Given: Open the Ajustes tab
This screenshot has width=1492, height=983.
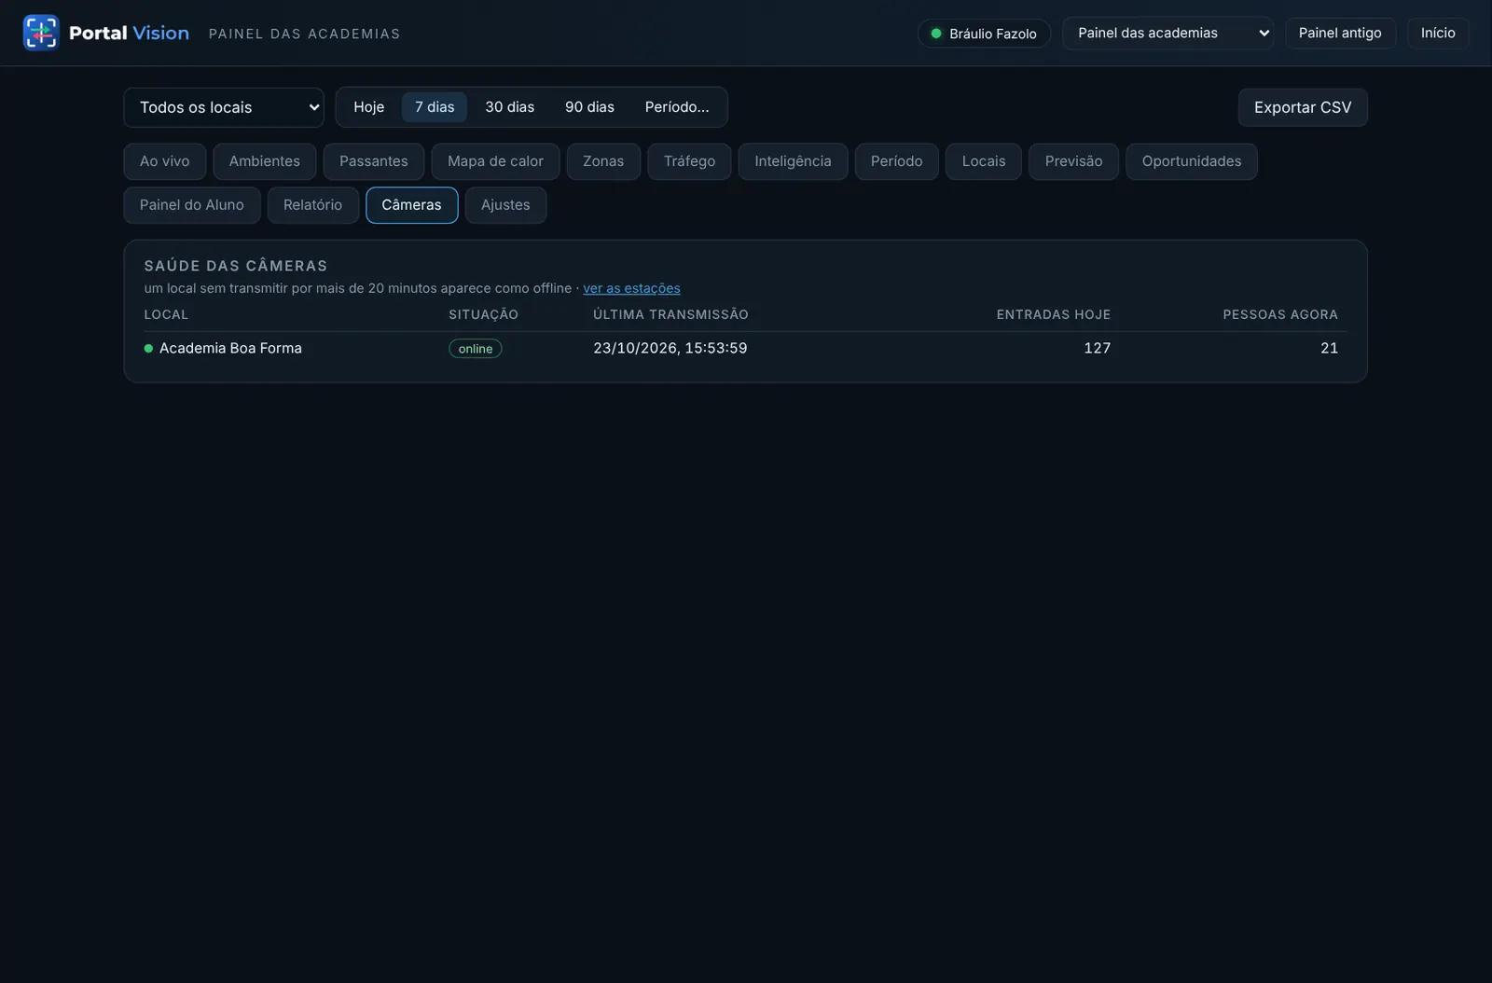Looking at the screenshot, I should click(x=505, y=205).
